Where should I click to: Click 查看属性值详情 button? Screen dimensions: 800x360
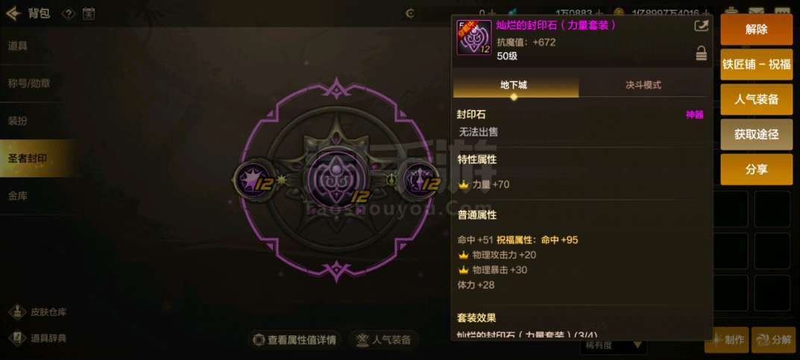click(295, 340)
